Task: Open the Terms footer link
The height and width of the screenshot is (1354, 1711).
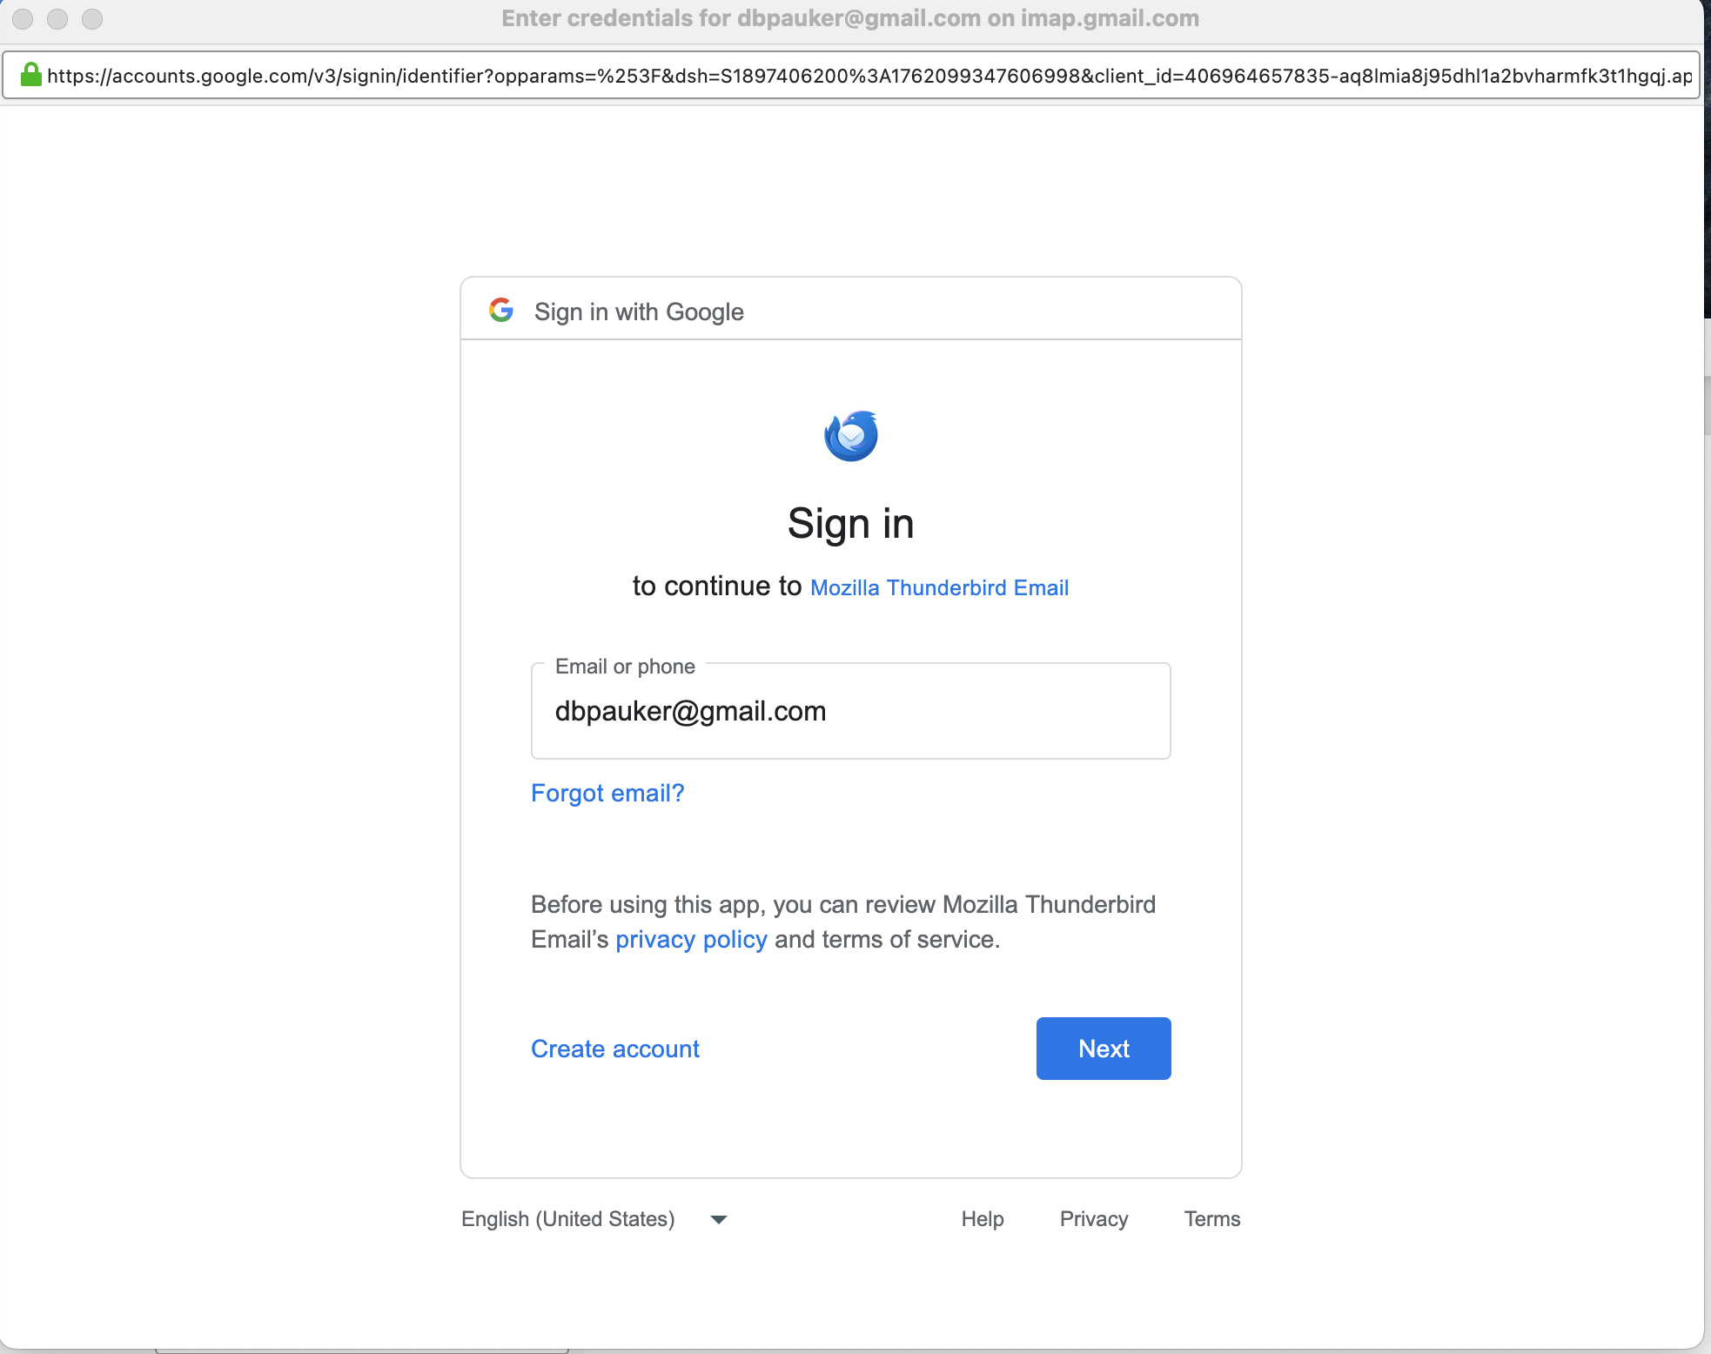Action: point(1211,1219)
